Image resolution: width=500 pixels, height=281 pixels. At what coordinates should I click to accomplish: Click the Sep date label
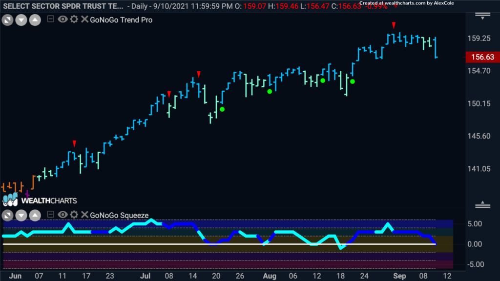point(399,276)
